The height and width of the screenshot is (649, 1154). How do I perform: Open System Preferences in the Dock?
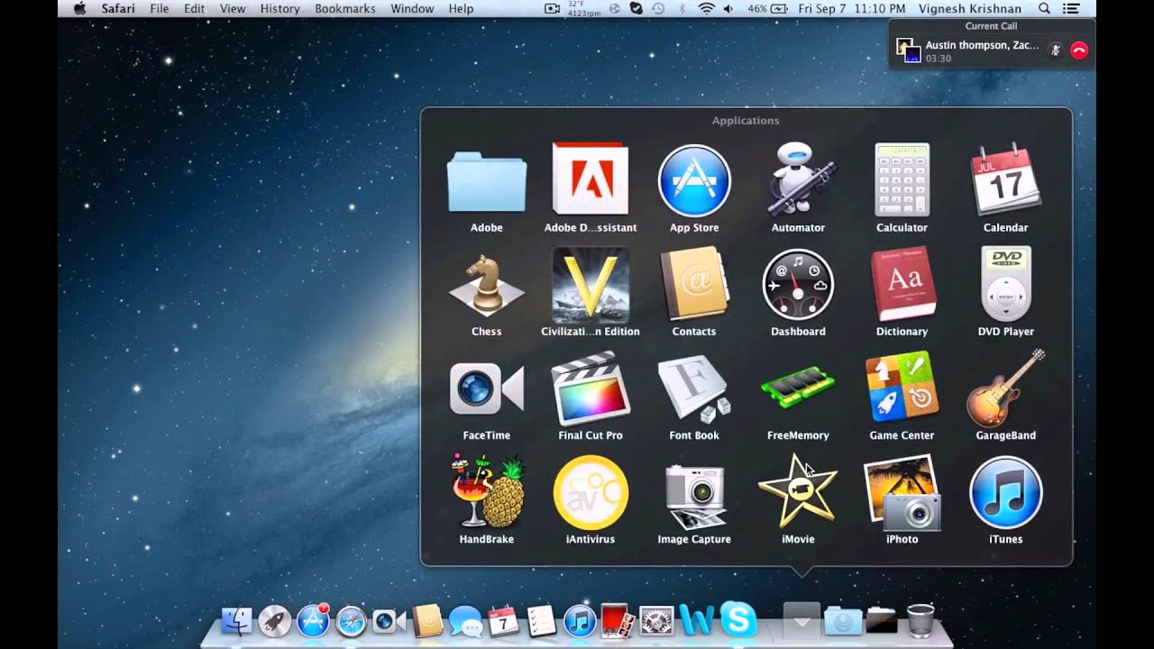pyautogui.click(x=656, y=620)
